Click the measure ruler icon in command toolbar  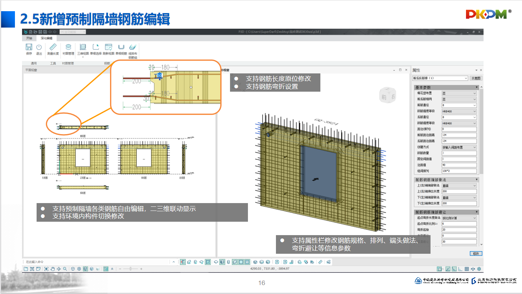point(320,262)
